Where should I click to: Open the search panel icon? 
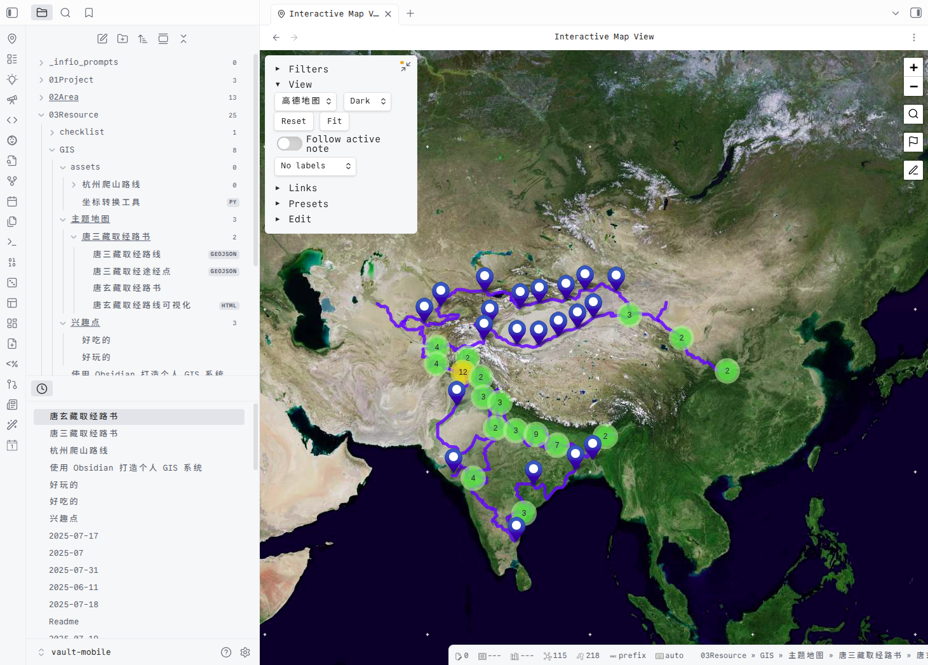(x=65, y=13)
